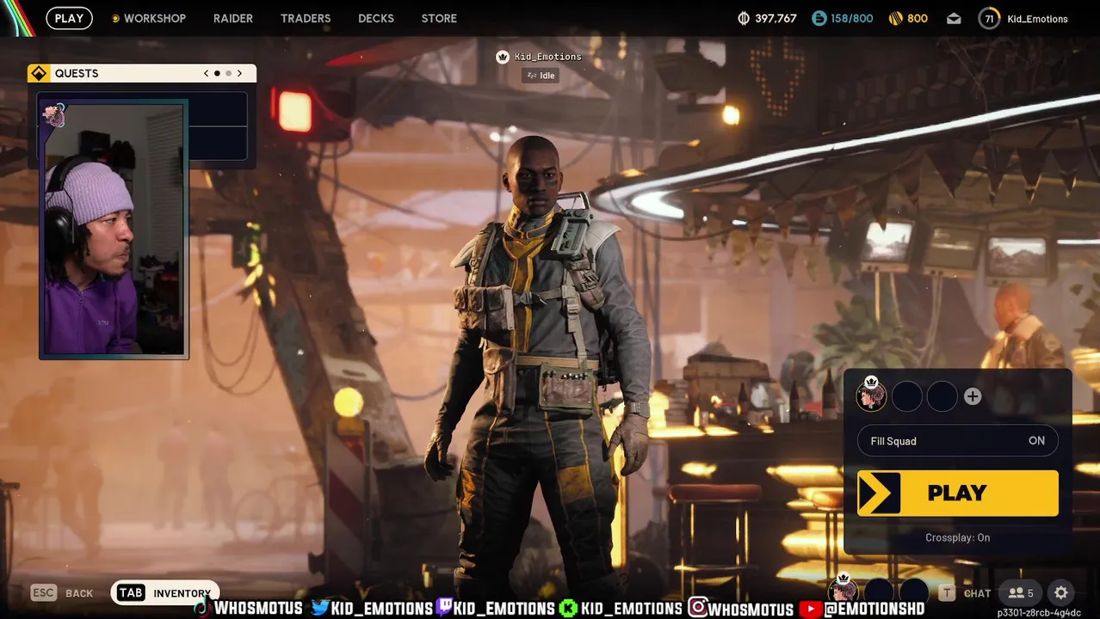The width and height of the screenshot is (1100, 619).
Task: Open the CHAT label
Action: [977, 593]
